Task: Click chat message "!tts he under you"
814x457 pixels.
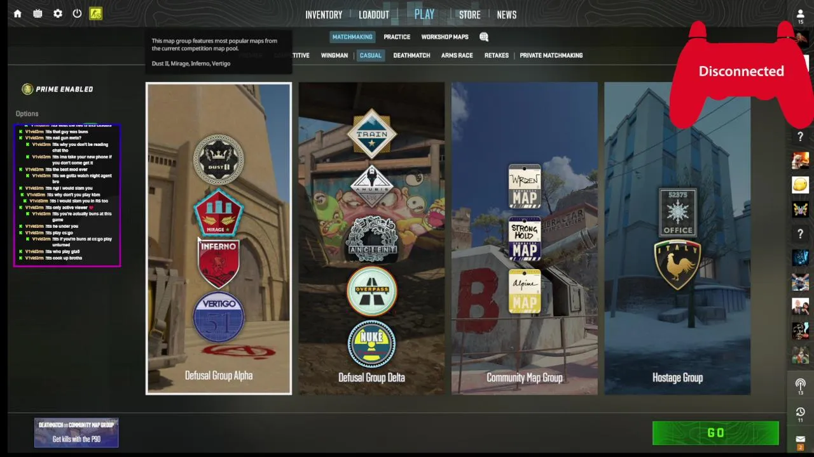Action: click(62, 227)
